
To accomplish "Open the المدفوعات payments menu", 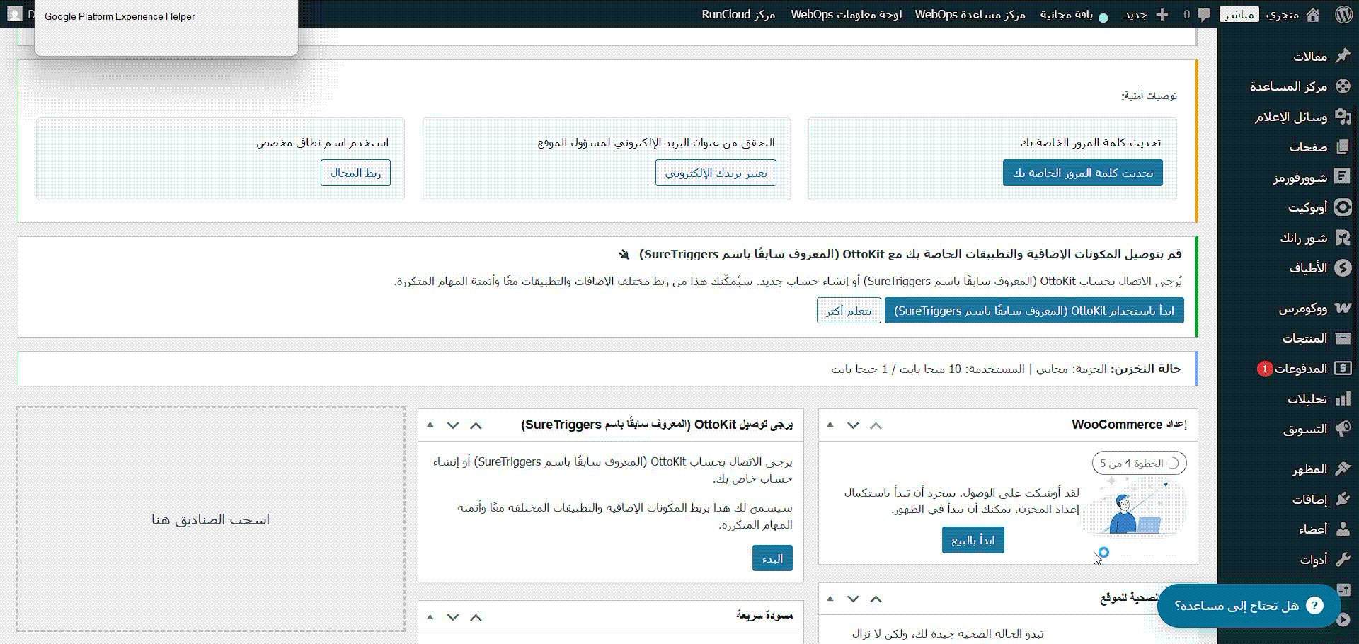I will tap(1300, 369).
